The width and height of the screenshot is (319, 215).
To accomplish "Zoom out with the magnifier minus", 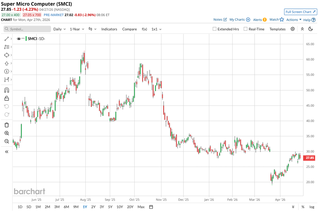I will click(6, 141).
